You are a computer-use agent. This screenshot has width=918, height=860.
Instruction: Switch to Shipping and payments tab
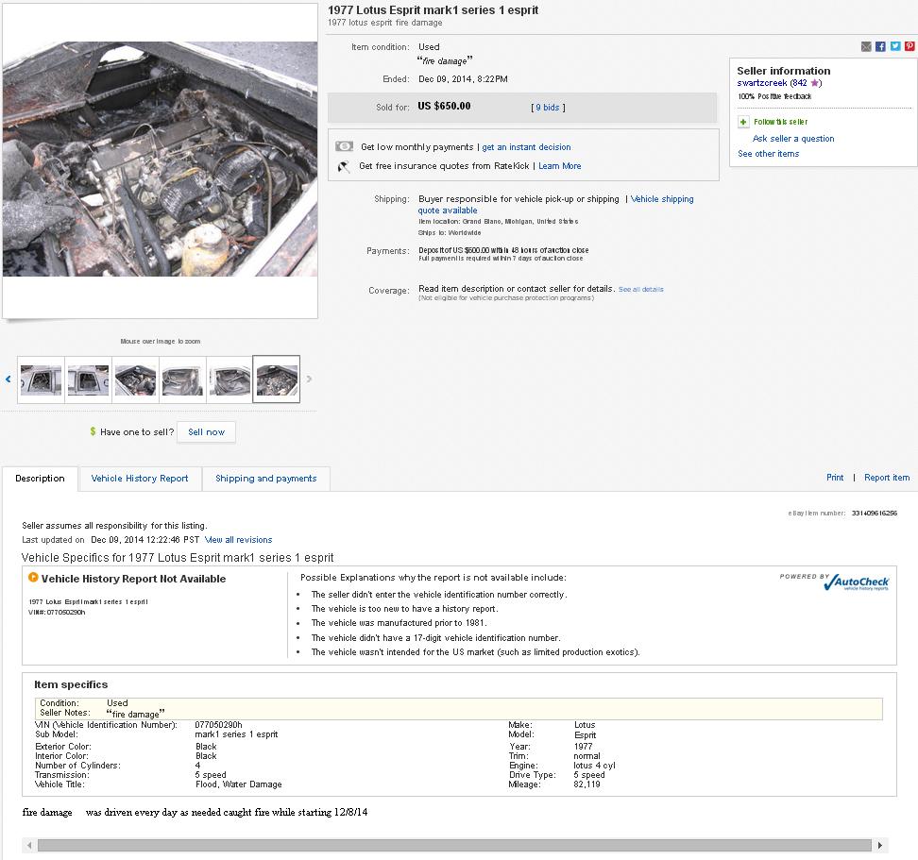(x=265, y=479)
